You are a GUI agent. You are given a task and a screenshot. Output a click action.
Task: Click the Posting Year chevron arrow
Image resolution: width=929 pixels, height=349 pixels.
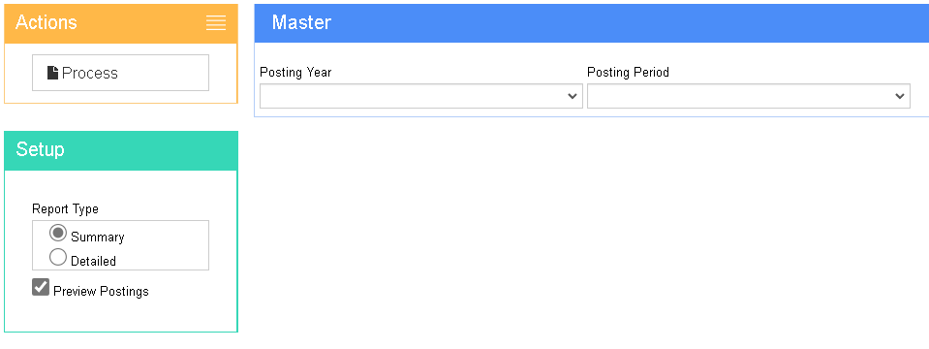coord(573,96)
